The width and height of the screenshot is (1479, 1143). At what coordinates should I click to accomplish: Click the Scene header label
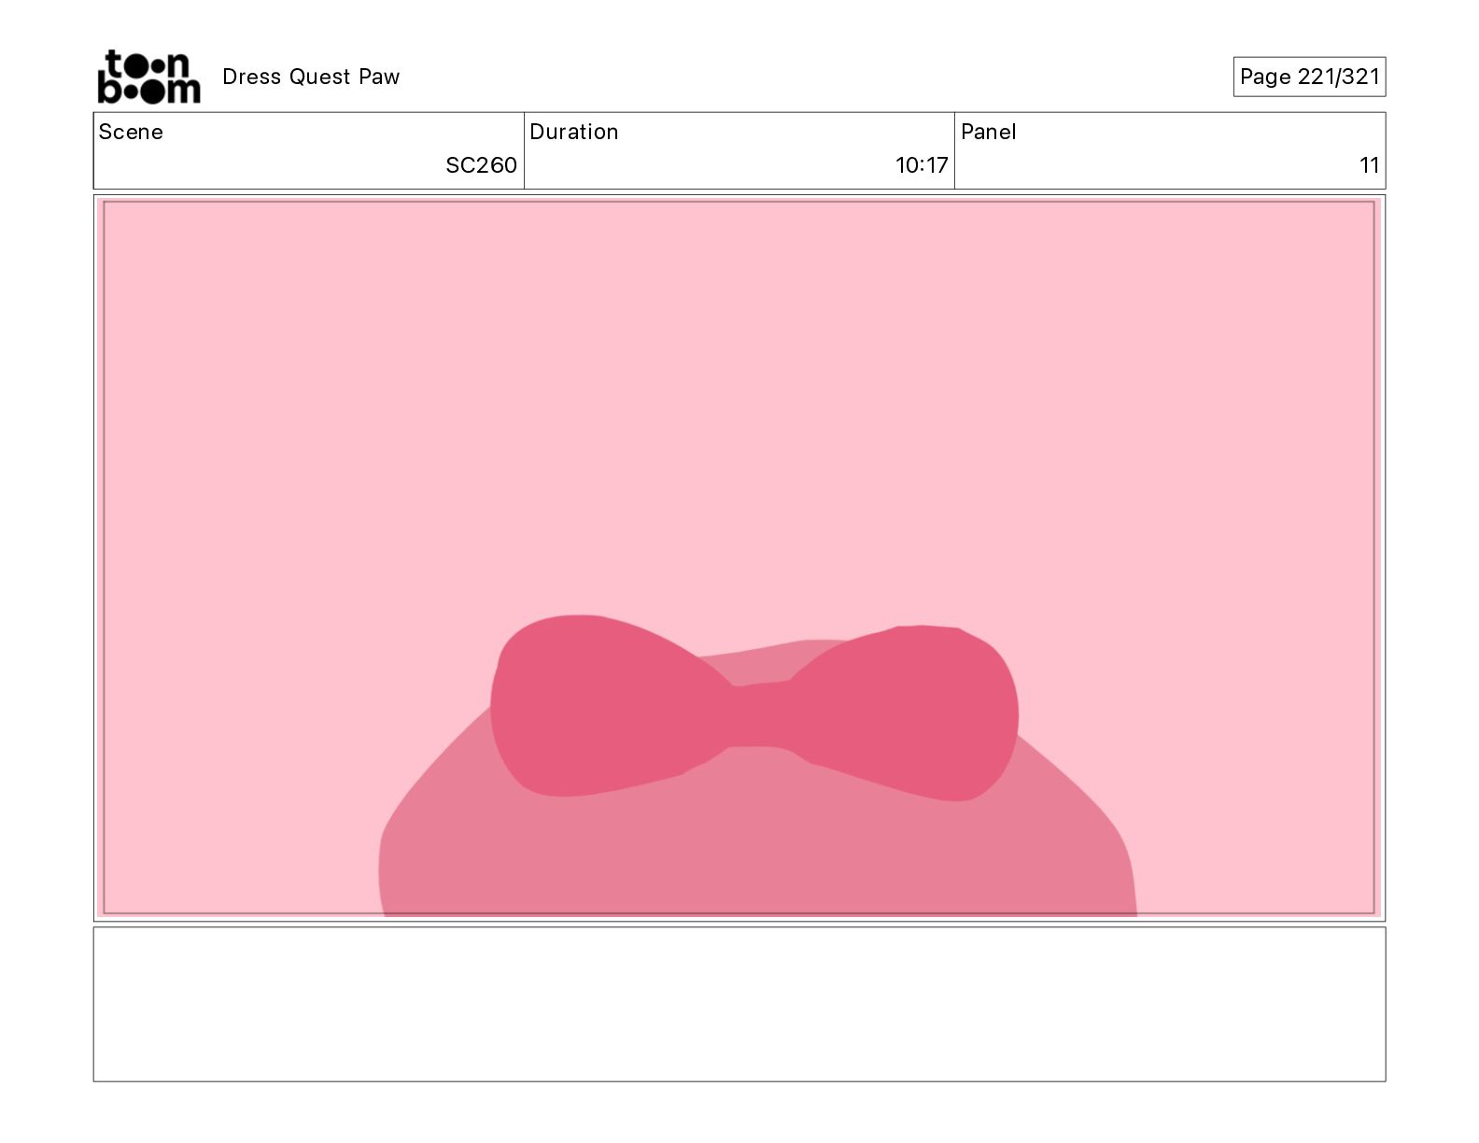tap(131, 132)
